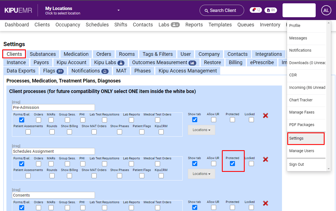Image resolution: width=336 pixels, height=211 pixels.
Task: Switch to Data Exports tab
Action: 21,71
